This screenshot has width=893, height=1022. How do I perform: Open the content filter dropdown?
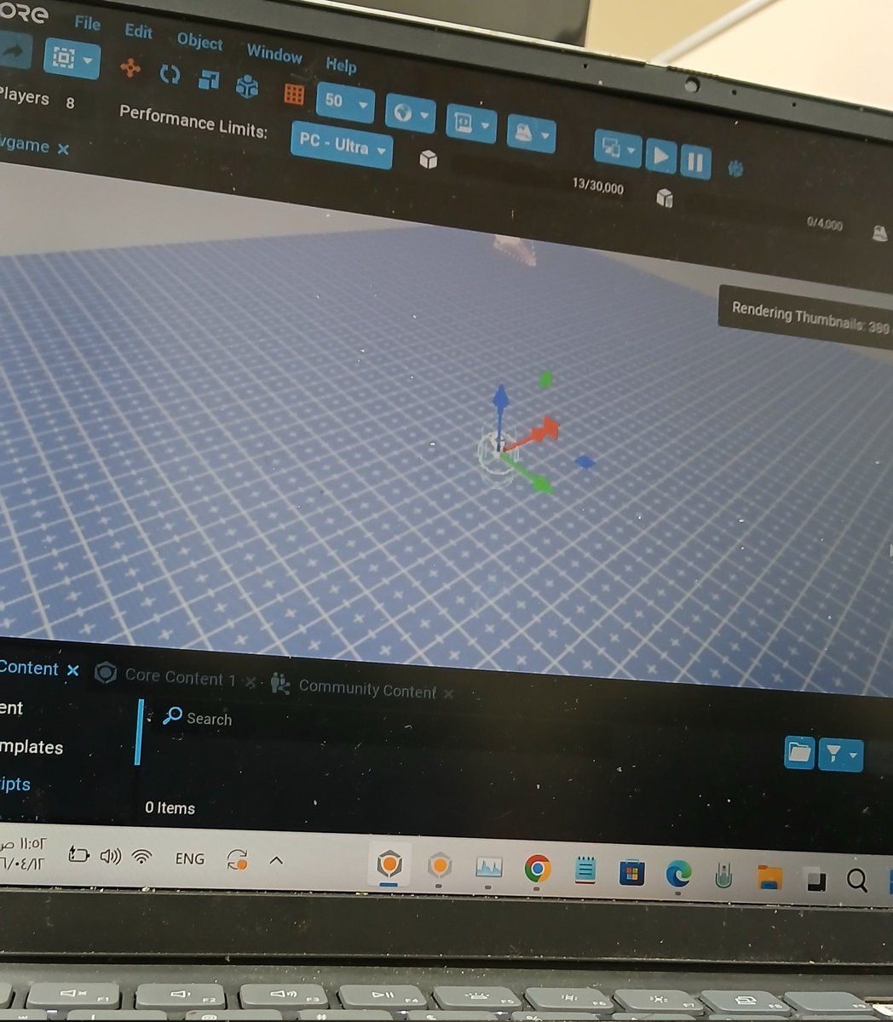tap(840, 755)
